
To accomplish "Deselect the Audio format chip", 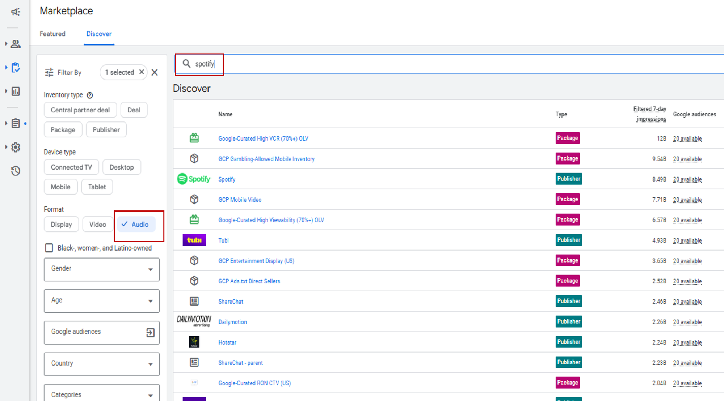I will click(136, 225).
